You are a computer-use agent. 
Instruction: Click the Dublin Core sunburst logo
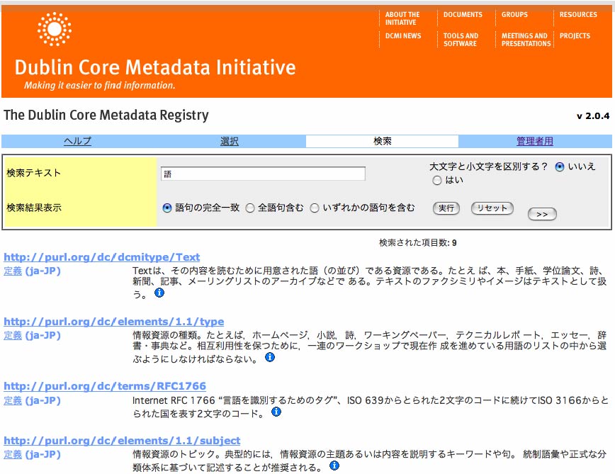pyautogui.click(x=55, y=29)
